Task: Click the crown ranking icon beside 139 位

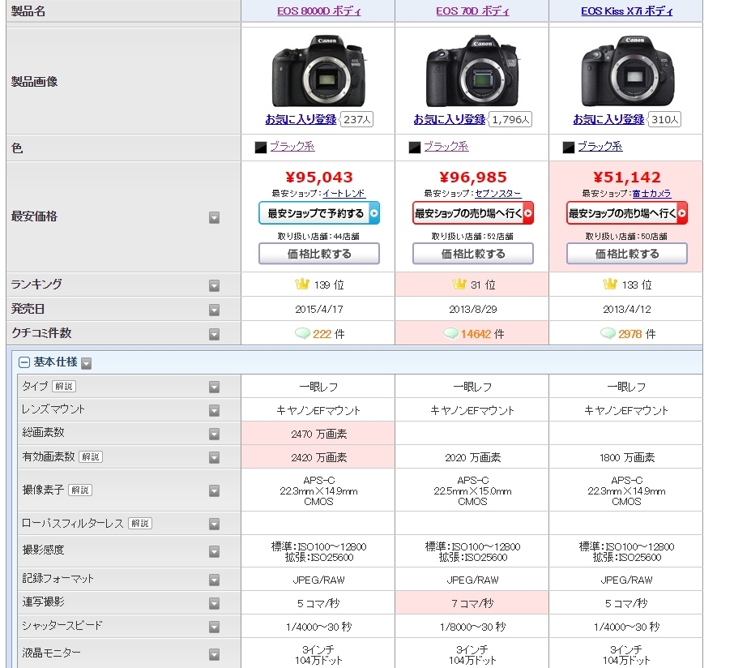Action: [x=302, y=284]
